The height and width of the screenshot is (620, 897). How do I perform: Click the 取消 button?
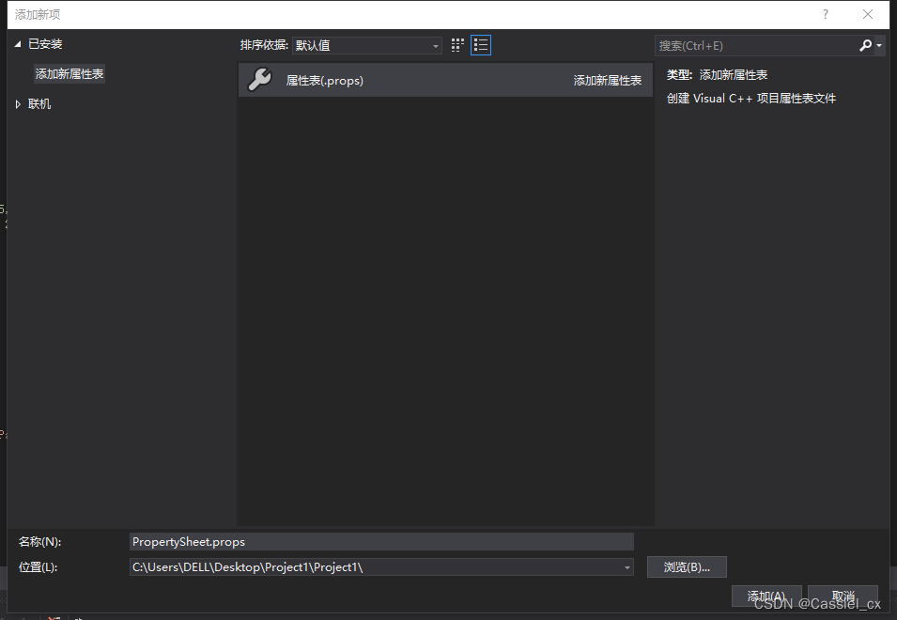tap(843, 596)
